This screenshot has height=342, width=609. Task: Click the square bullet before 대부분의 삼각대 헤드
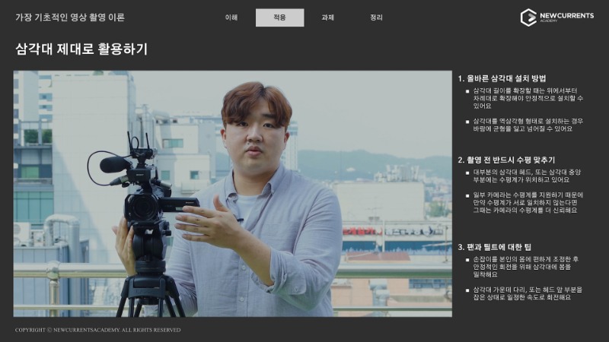467,173
